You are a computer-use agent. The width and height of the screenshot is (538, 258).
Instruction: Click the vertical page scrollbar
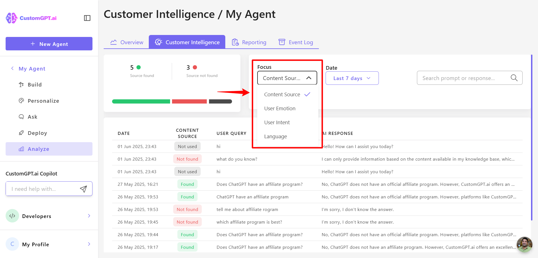[x=532, y=137]
